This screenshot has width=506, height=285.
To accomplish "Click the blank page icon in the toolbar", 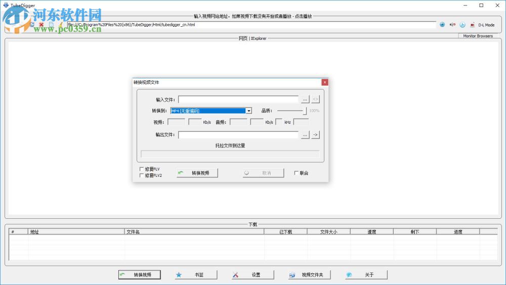I will point(51,24).
